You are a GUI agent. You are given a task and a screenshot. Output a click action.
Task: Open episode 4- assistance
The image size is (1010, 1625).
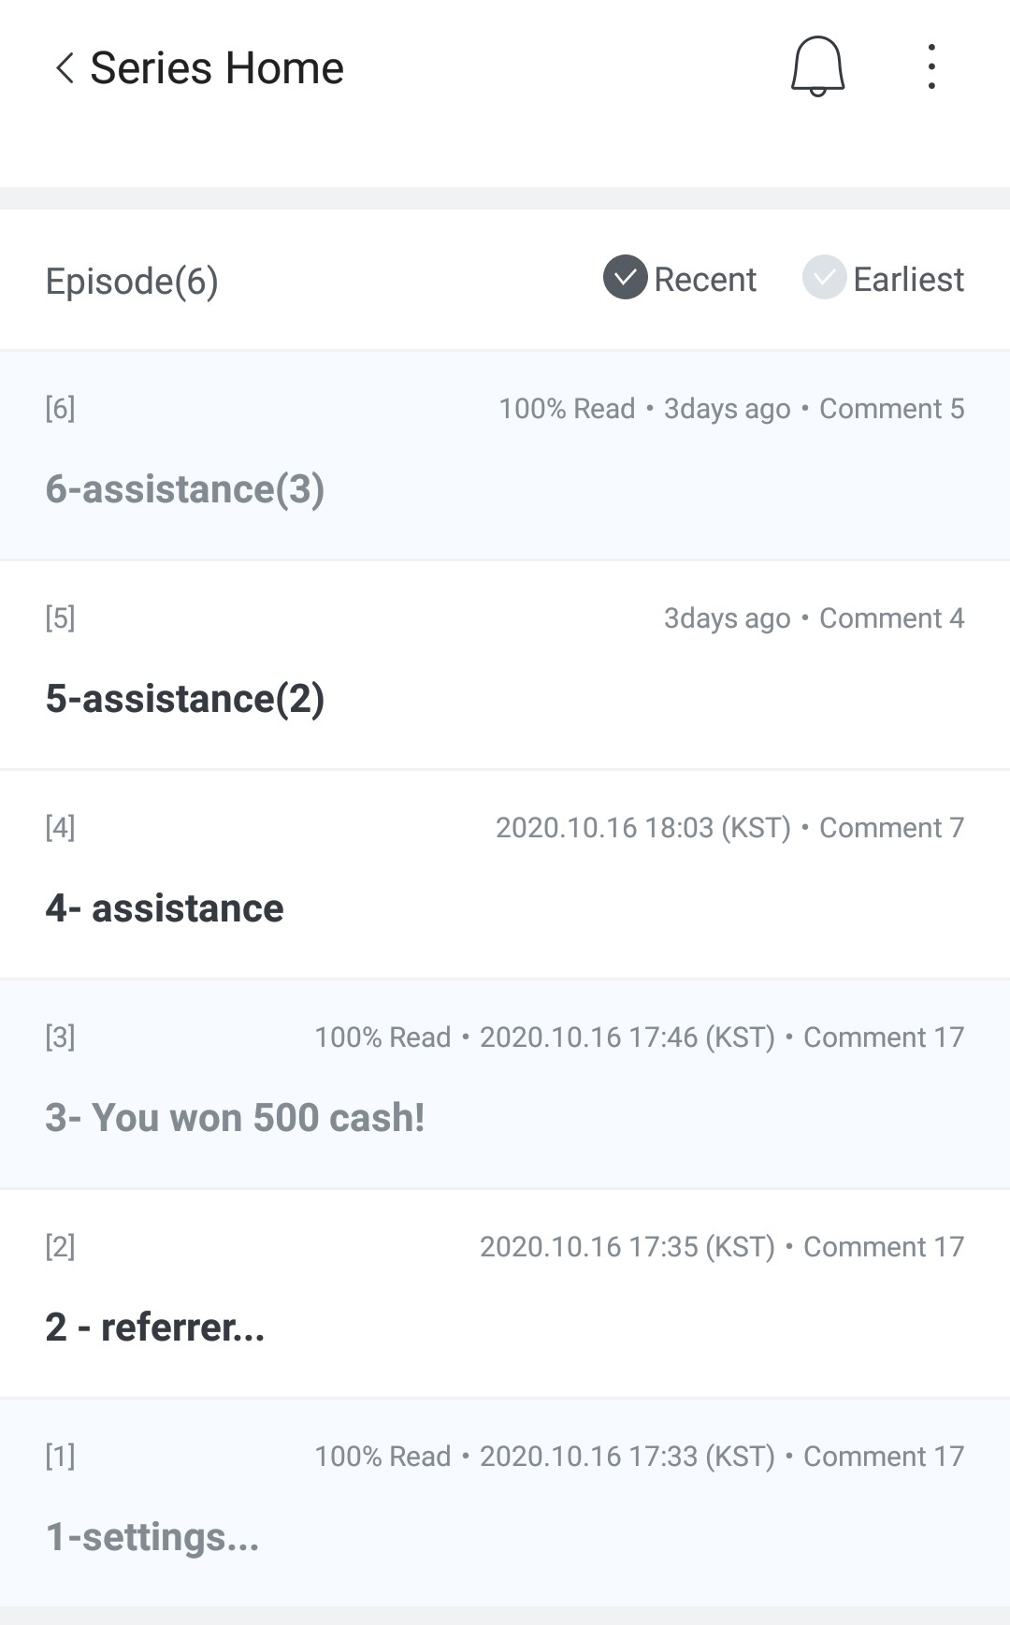(x=165, y=908)
